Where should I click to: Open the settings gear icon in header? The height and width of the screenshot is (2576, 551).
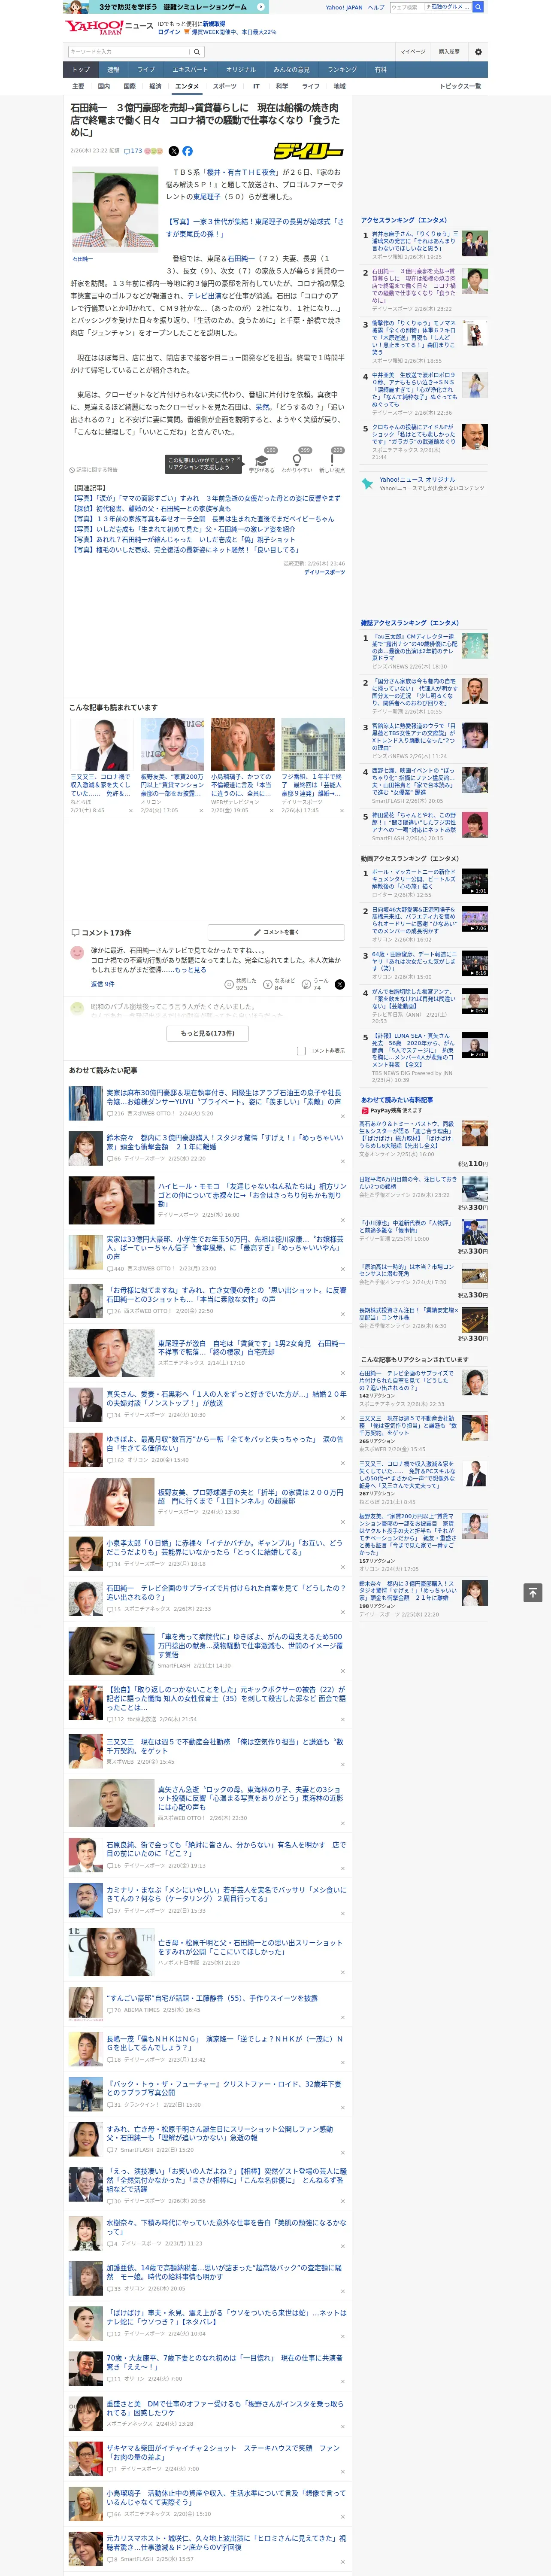coord(478,52)
